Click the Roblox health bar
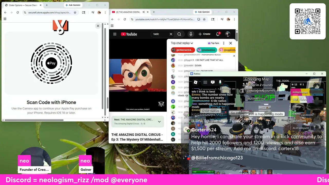This screenshot has width=329, height=185. tap(203, 172)
